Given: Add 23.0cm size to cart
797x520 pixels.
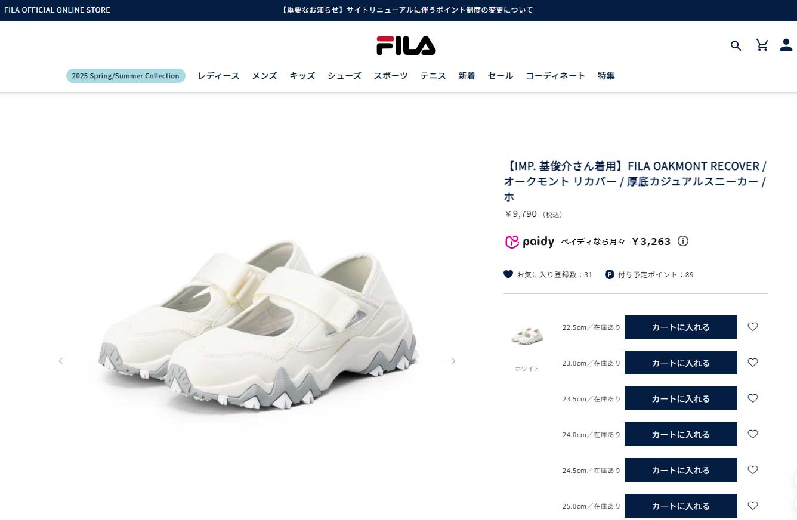Looking at the screenshot, I should [x=681, y=363].
